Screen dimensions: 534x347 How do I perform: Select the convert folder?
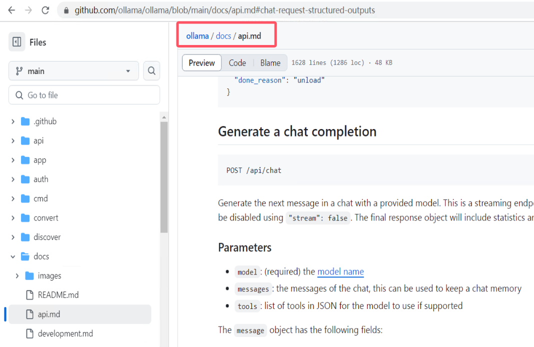[46, 217]
